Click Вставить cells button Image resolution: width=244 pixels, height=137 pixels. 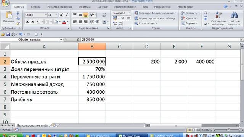pos(191,13)
